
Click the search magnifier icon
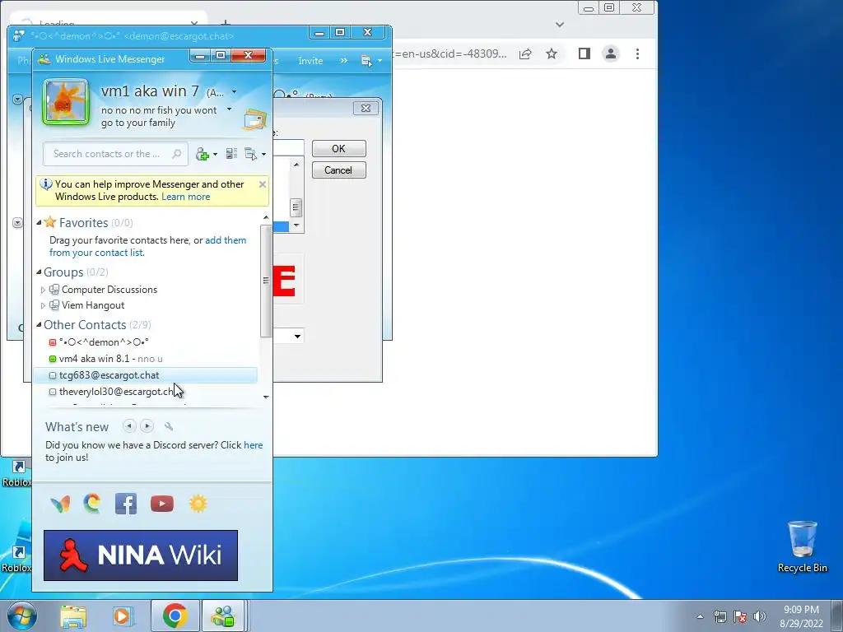176,154
